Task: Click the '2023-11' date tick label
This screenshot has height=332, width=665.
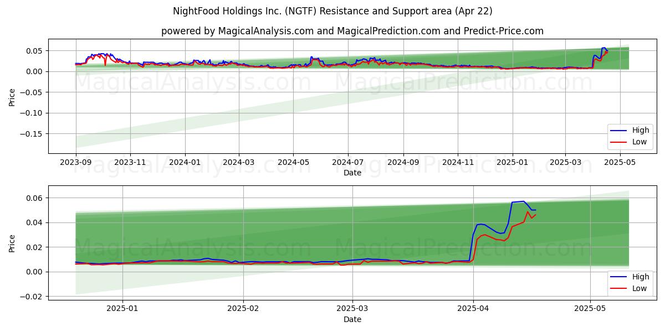Action: (x=130, y=163)
